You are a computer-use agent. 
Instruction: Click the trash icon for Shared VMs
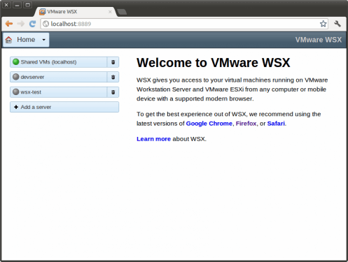(113, 62)
